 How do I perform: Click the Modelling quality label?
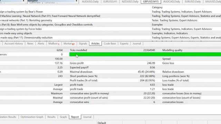[172, 50]
